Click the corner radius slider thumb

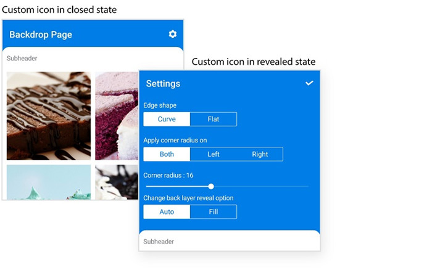coord(211,186)
